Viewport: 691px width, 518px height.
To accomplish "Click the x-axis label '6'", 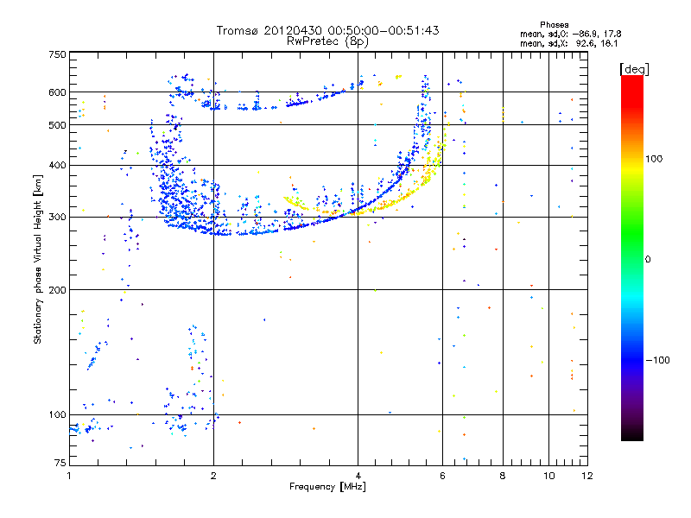I will [x=442, y=476].
